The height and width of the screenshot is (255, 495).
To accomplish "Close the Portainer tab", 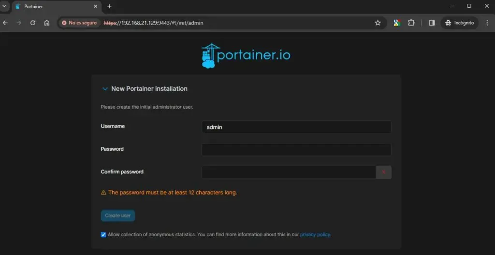I will coord(95,6).
